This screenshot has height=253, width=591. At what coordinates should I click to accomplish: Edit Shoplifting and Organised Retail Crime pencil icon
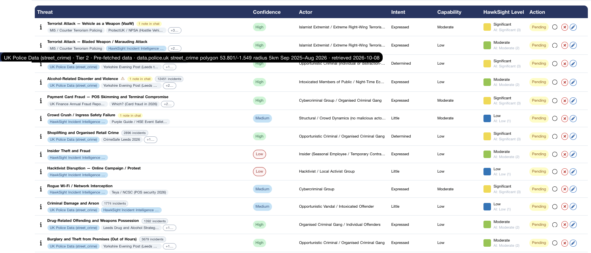tap(573, 136)
